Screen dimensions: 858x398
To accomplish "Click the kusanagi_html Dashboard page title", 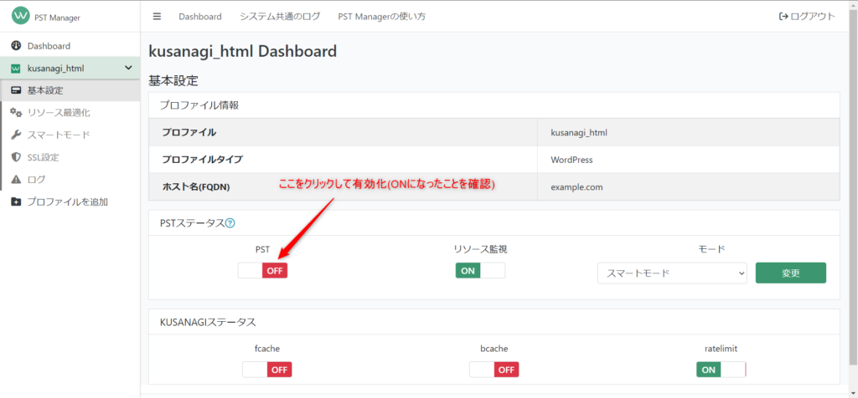I will (242, 52).
